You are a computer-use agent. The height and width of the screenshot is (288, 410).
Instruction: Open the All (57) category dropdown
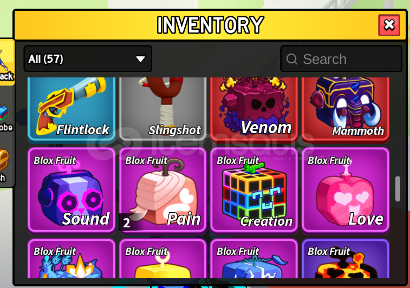click(88, 59)
